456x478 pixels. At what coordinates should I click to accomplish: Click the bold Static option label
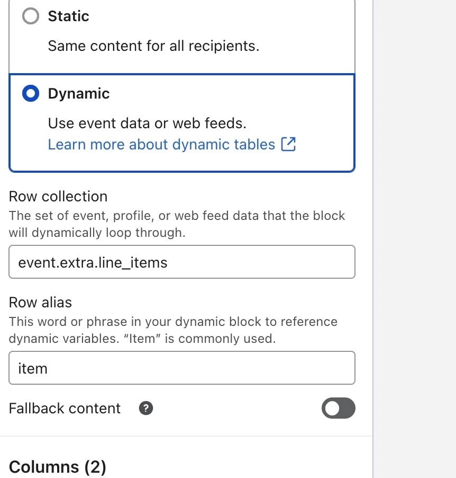coord(68,16)
